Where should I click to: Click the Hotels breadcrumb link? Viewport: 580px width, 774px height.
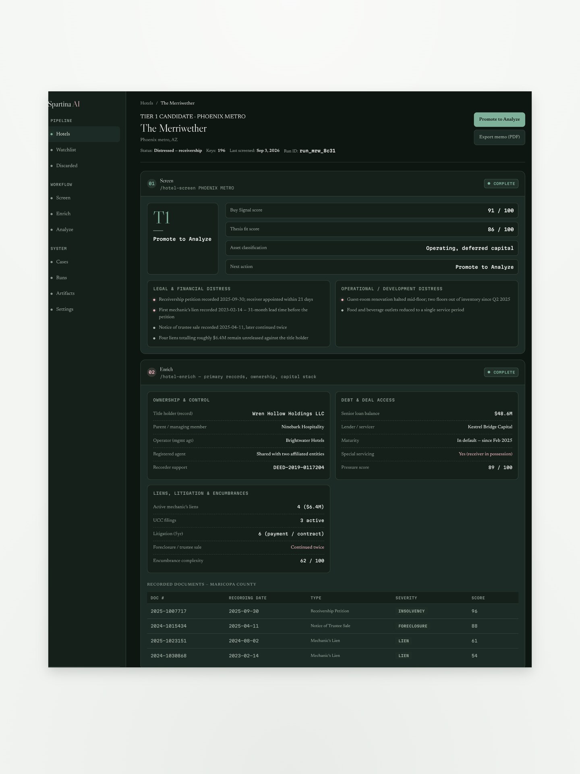click(x=147, y=103)
